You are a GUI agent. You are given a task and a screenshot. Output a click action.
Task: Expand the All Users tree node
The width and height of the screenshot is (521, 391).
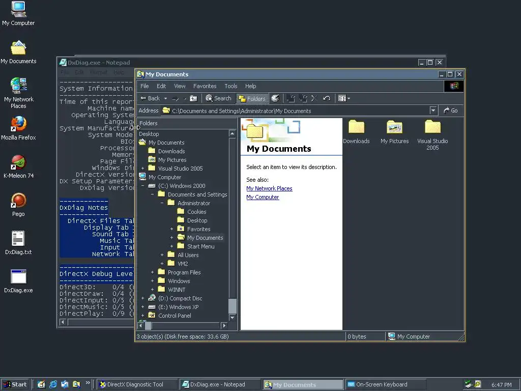tap(162, 255)
